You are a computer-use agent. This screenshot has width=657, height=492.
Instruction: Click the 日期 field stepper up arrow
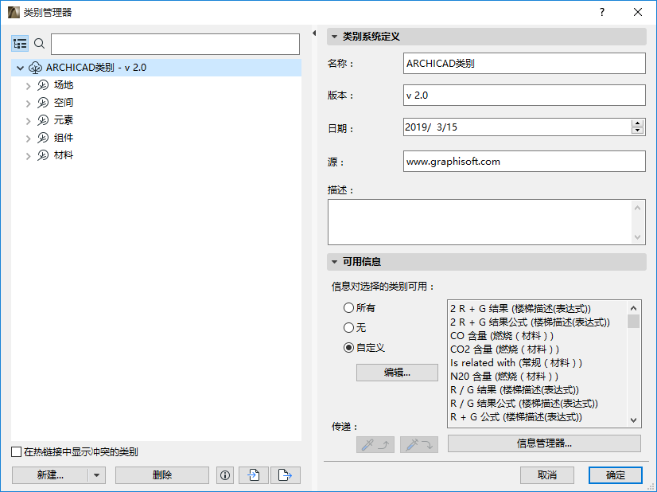[639, 121]
